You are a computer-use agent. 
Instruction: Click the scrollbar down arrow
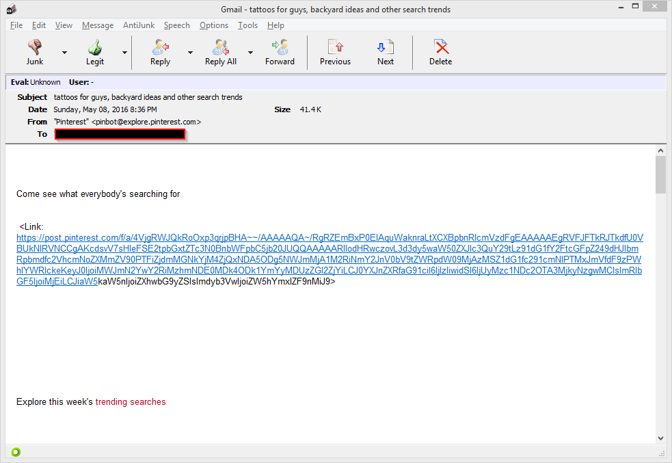(660, 438)
